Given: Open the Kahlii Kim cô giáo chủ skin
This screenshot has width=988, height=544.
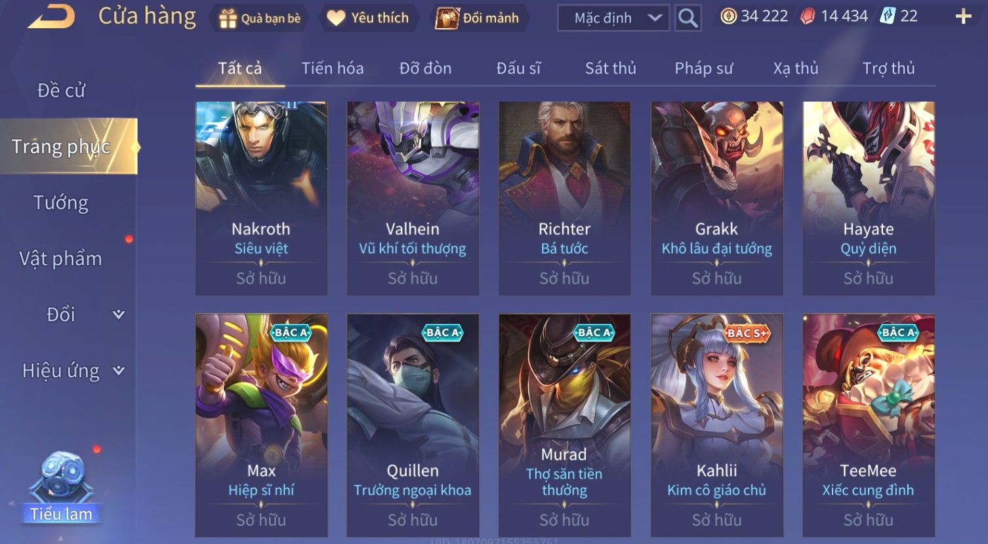Looking at the screenshot, I should pyautogui.click(x=716, y=425).
